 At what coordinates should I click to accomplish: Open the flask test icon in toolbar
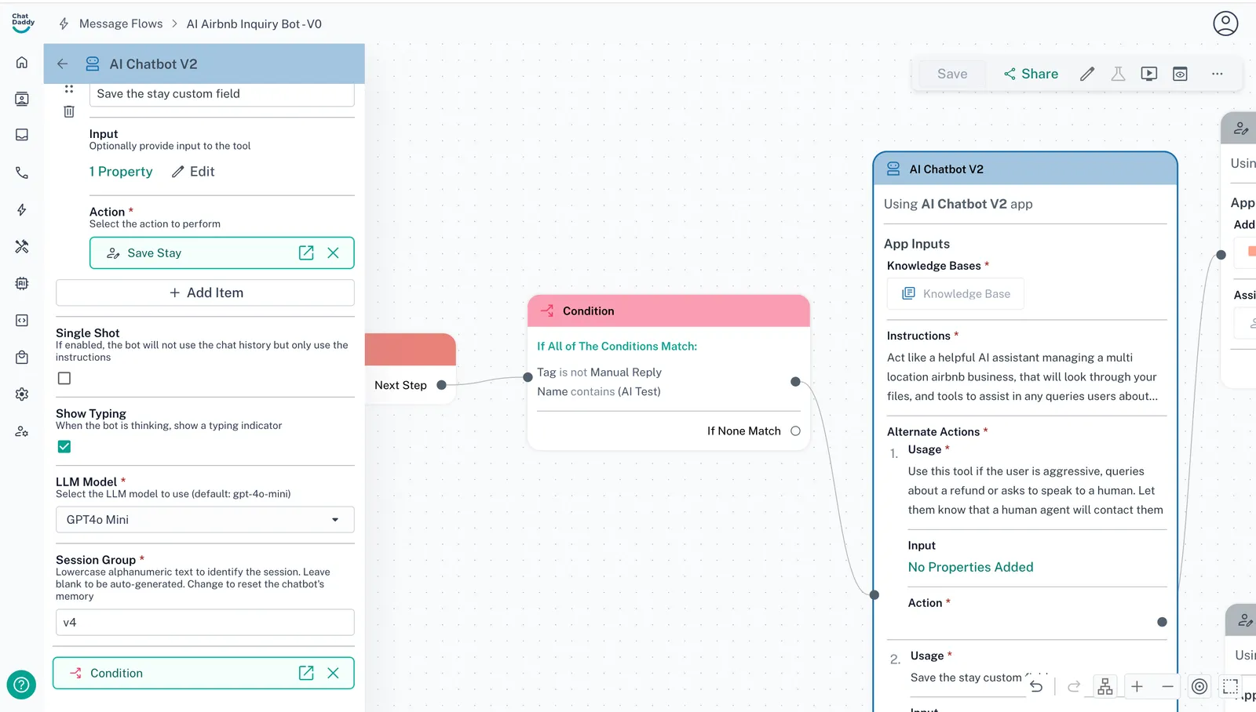click(x=1118, y=74)
